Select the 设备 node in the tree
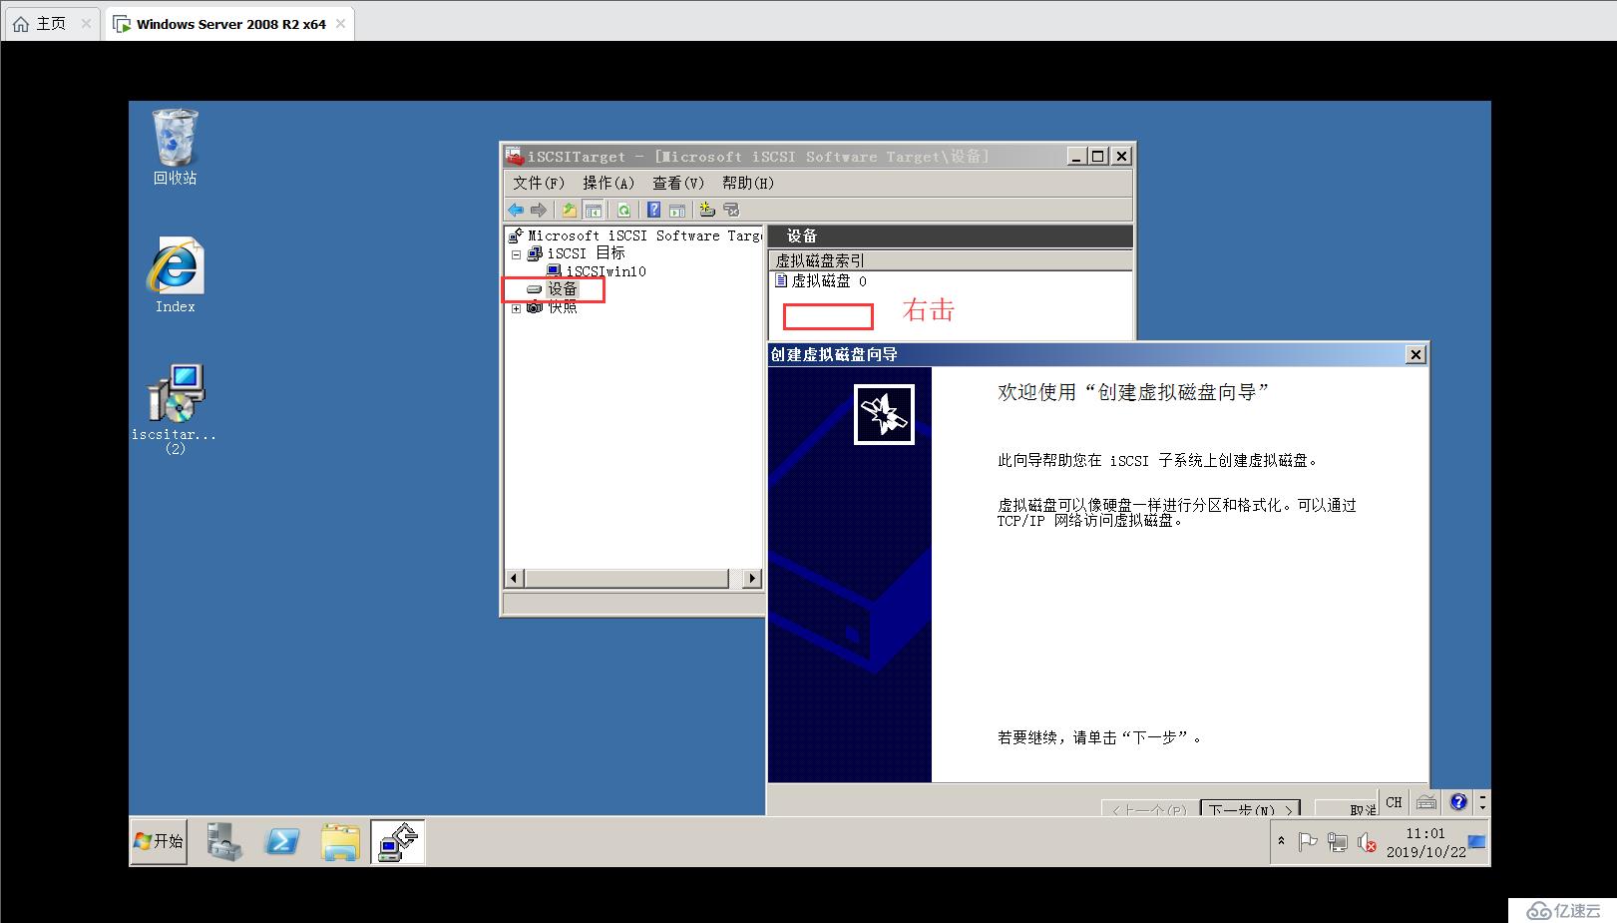This screenshot has width=1617, height=923. tap(563, 288)
